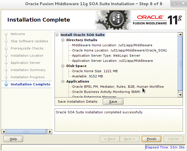Click the Oracle Fusion Middleware 11g logo

point(158,20)
